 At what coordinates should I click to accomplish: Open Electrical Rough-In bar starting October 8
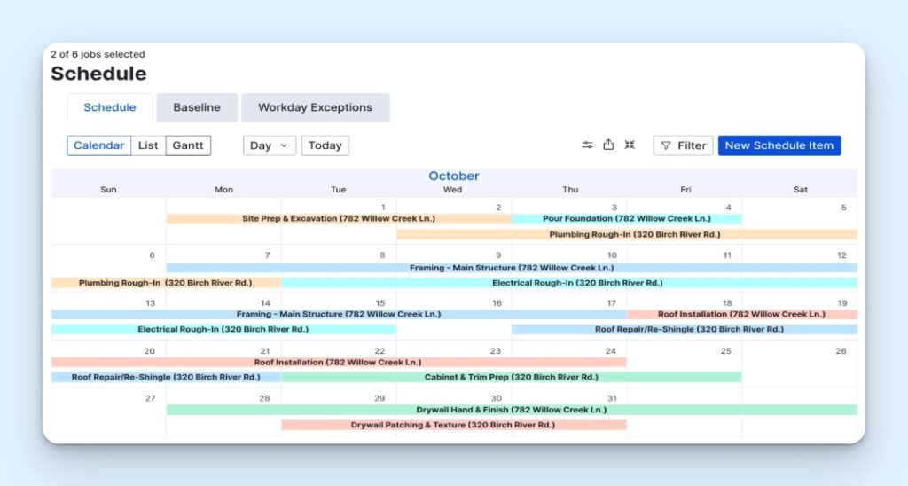coord(569,283)
